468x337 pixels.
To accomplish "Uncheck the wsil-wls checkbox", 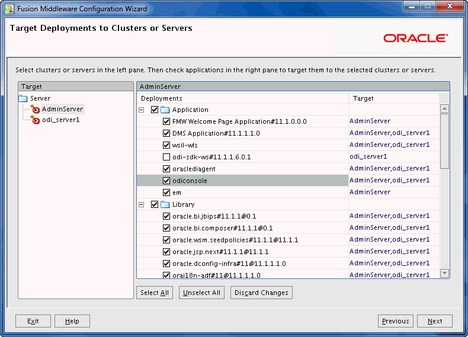I will click(x=166, y=145).
